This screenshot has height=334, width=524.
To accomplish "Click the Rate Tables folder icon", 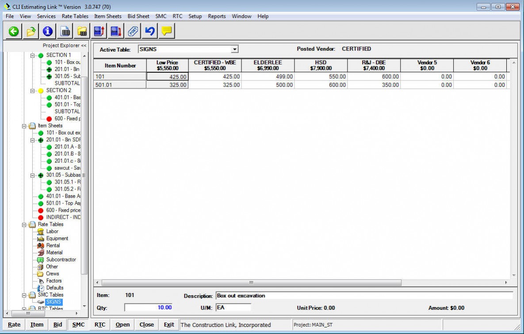I will 32,224.
